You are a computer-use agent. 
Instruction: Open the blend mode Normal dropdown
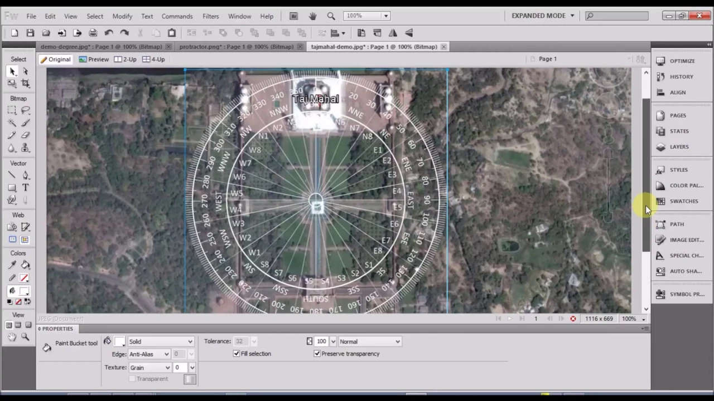tap(369, 341)
